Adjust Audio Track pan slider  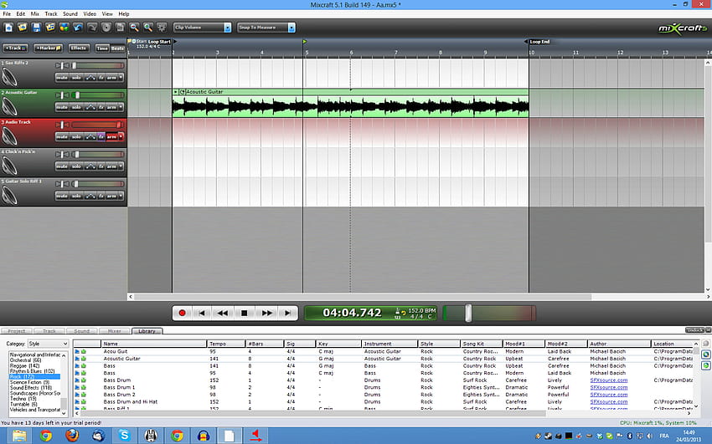pyautogui.click(x=62, y=125)
